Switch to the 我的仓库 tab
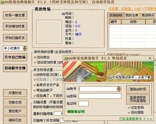This screenshot has width=156, height=124. [132, 15]
